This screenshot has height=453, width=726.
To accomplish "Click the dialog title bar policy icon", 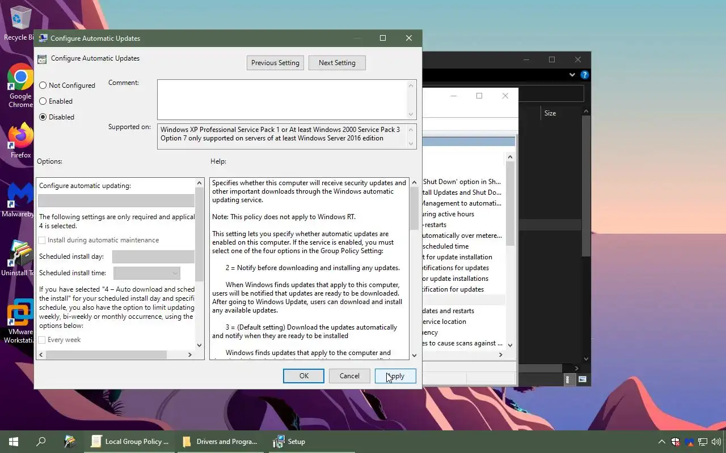I will (x=43, y=39).
